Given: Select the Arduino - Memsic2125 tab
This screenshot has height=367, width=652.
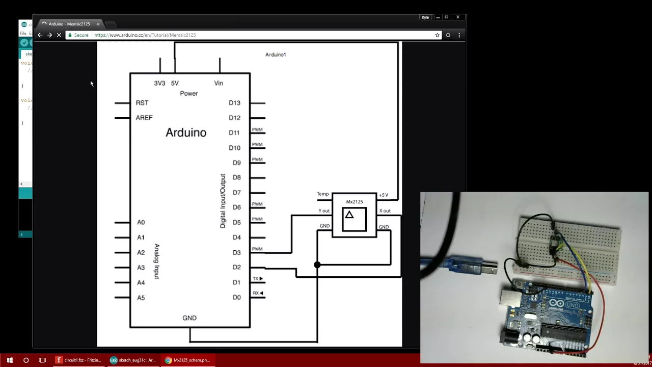Looking at the screenshot, I should 69,24.
